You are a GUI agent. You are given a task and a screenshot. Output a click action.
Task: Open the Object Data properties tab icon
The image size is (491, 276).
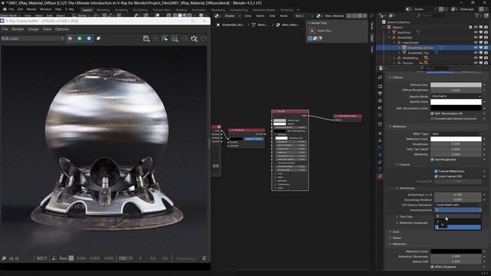click(380, 169)
